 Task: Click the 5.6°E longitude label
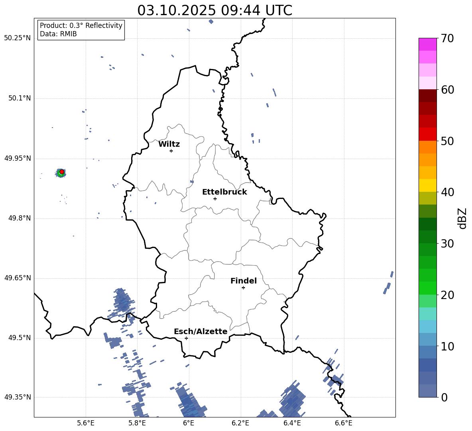pyautogui.click(x=86, y=423)
